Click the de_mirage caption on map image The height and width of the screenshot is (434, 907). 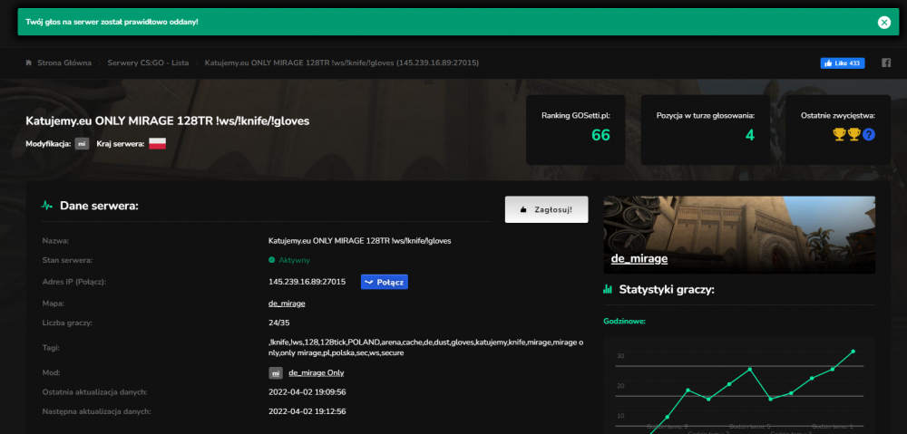coord(639,259)
